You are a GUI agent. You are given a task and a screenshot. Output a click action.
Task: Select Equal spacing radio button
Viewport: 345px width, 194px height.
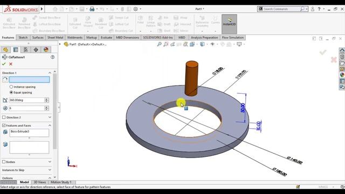point(11,92)
